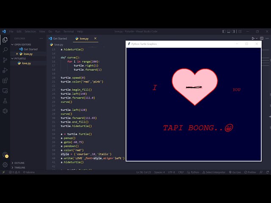Viewport: 271px width, 203px height.
Task: Open the Testing flask icon
Action: coord(5,101)
